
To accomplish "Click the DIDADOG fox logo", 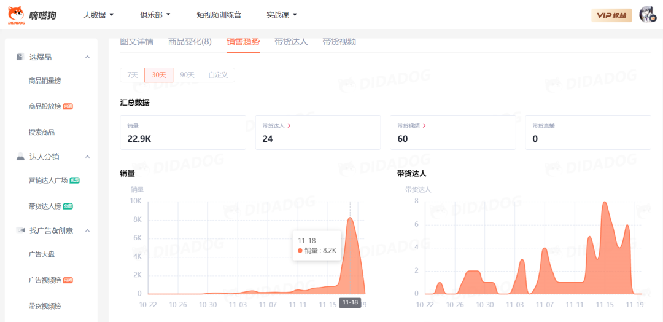I will pyautogui.click(x=16, y=14).
